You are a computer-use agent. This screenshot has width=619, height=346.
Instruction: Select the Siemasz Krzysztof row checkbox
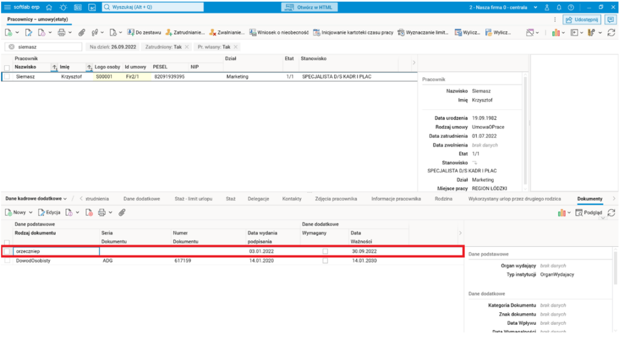pyautogui.click(x=7, y=77)
